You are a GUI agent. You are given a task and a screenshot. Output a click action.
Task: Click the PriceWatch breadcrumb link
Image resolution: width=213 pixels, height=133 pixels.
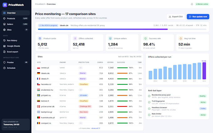pyautogui.click(x=40, y=4)
